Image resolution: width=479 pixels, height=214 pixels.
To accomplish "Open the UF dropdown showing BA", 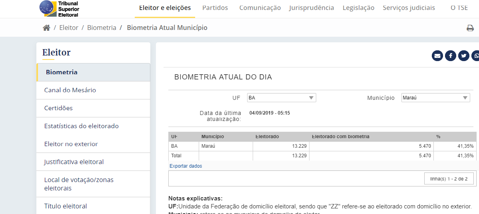I will [x=281, y=98].
